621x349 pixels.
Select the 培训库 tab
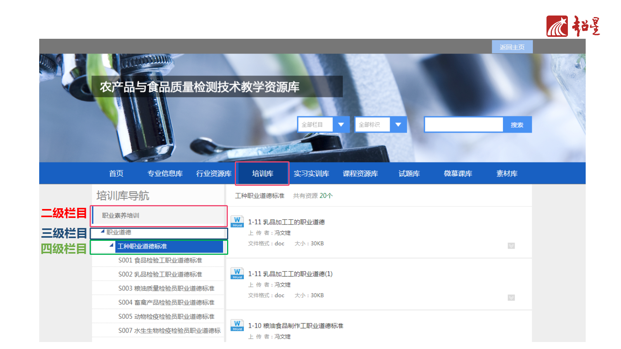[x=262, y=173]
